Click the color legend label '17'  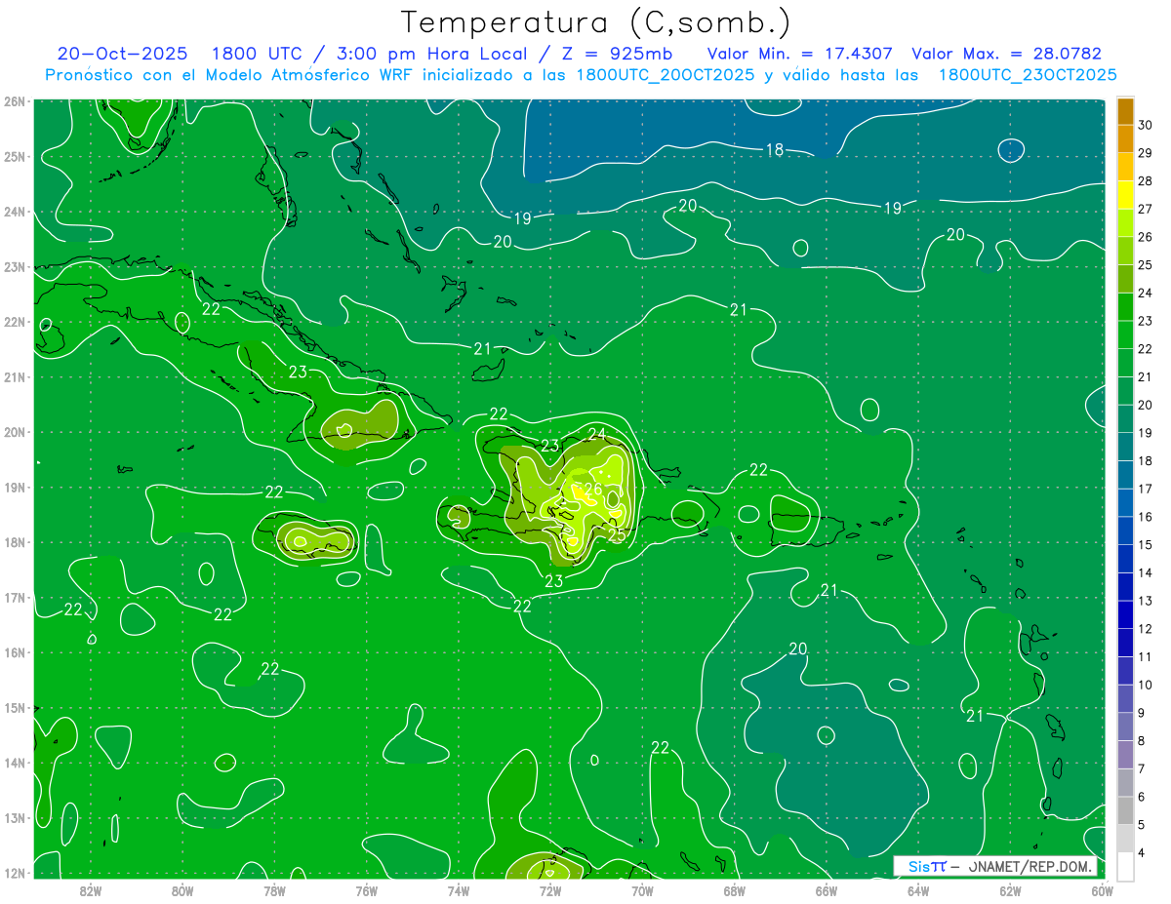pos(1146,489)
